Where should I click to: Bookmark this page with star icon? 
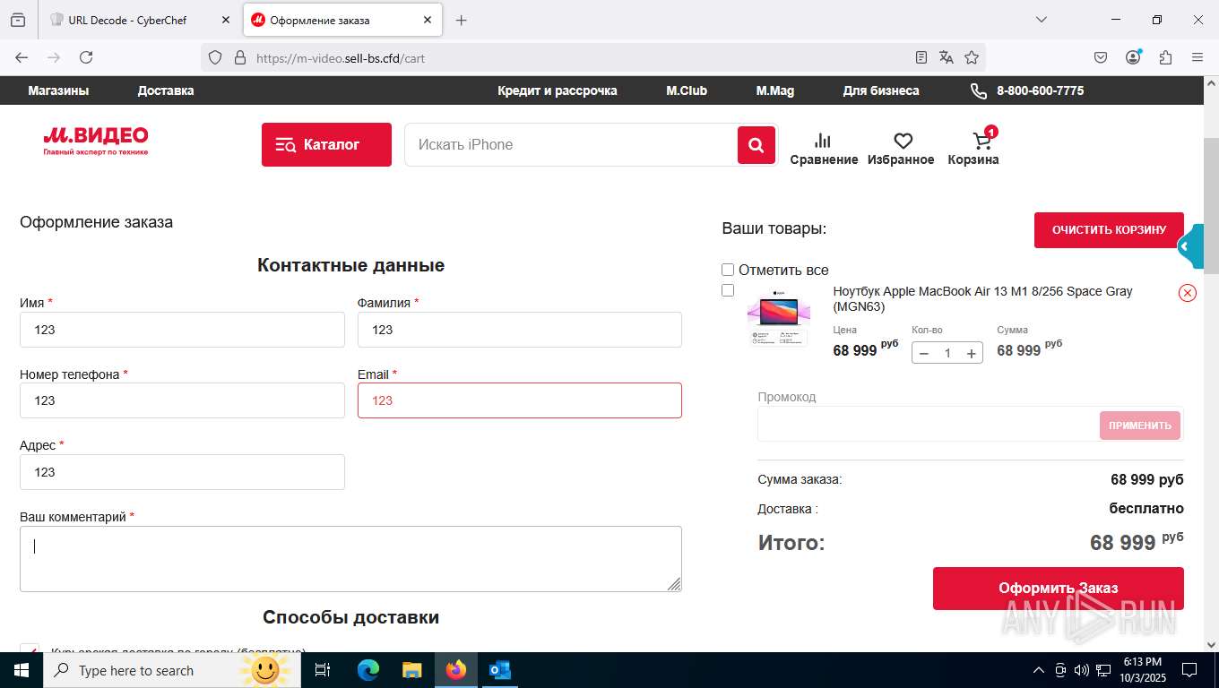pos(972,57)
